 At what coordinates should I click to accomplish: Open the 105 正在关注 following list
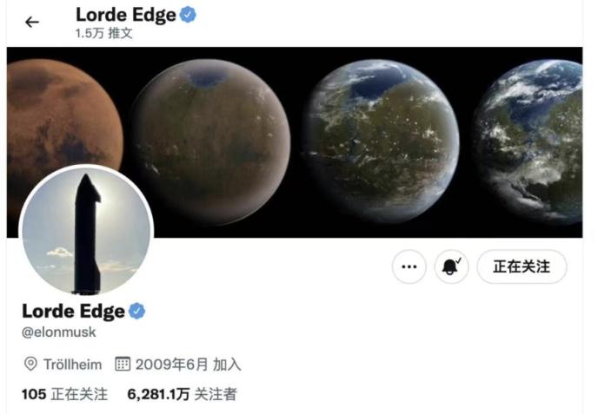(64, 394)
